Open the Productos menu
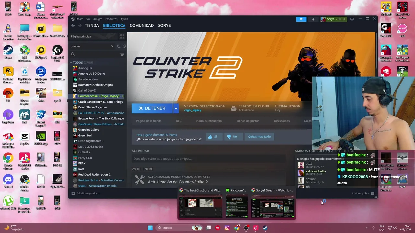 (111, 19)
